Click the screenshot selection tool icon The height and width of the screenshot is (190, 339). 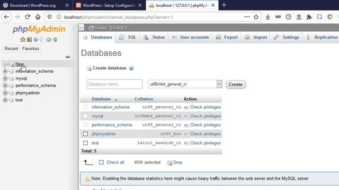(x=319, y=17)
